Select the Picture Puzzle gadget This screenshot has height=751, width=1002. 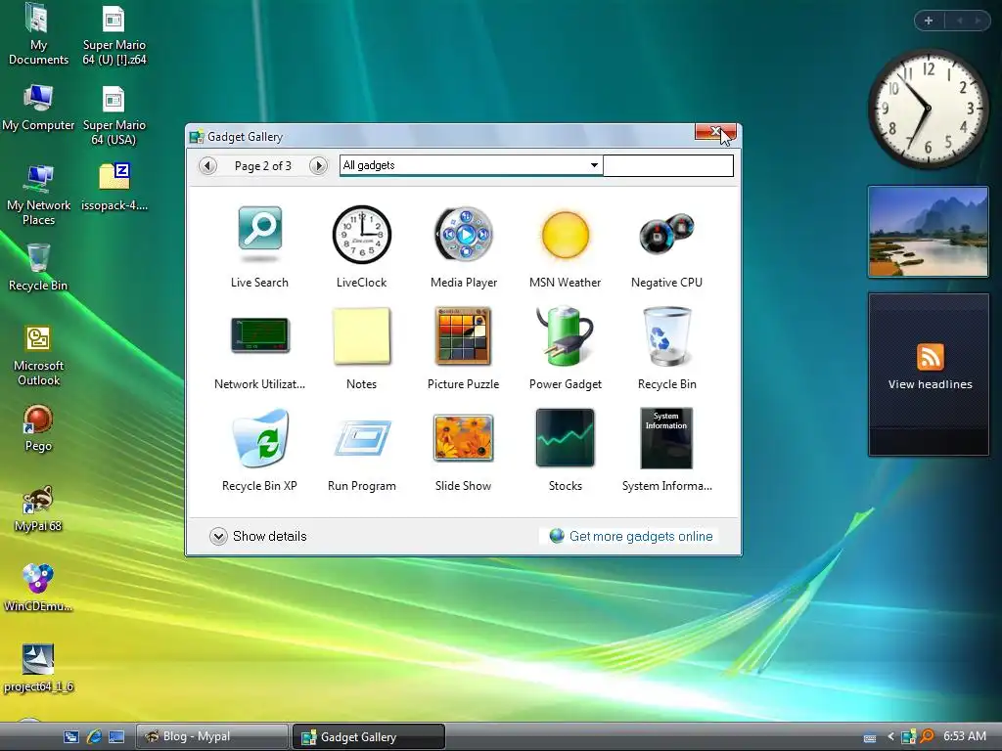pos(463,348)
